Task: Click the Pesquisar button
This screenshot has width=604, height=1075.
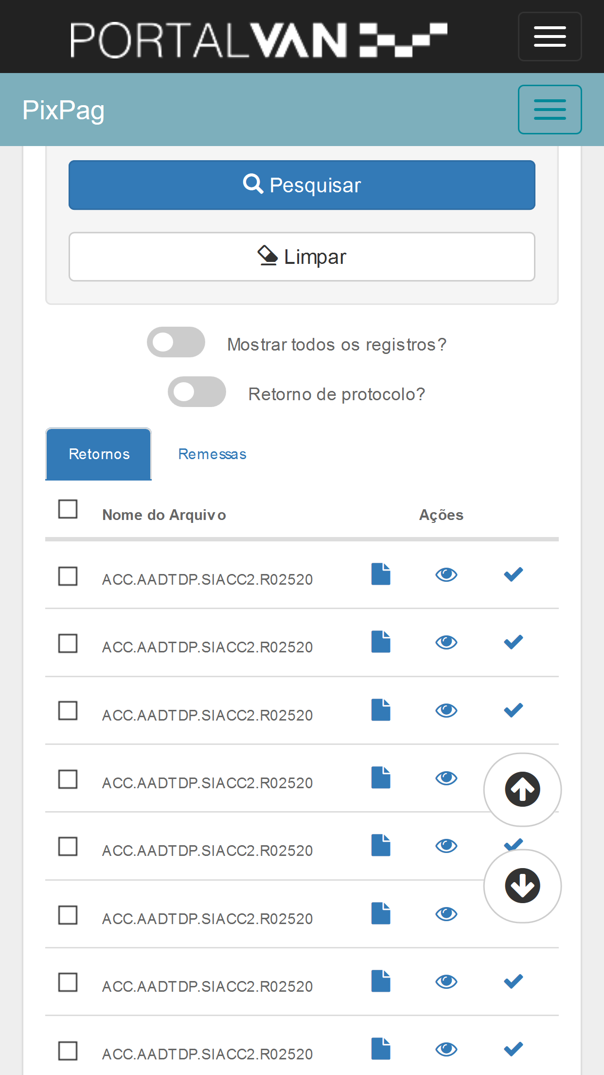Action: click(x=302, y=185)
